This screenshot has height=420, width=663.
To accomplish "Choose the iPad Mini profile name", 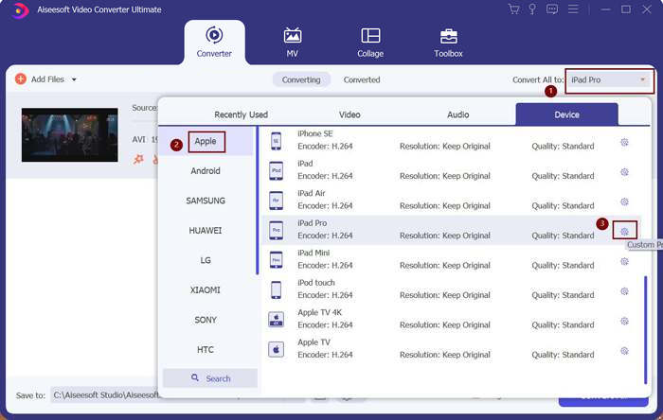I will click(x=314, y=253).
